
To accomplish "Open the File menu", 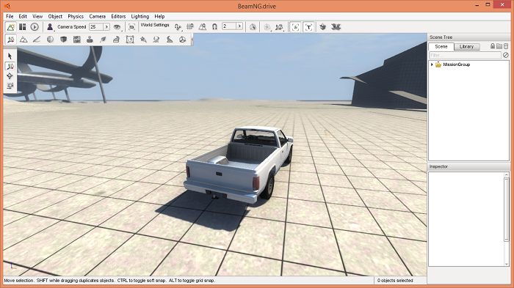I will pyautogui.click(x=10, y=16).
